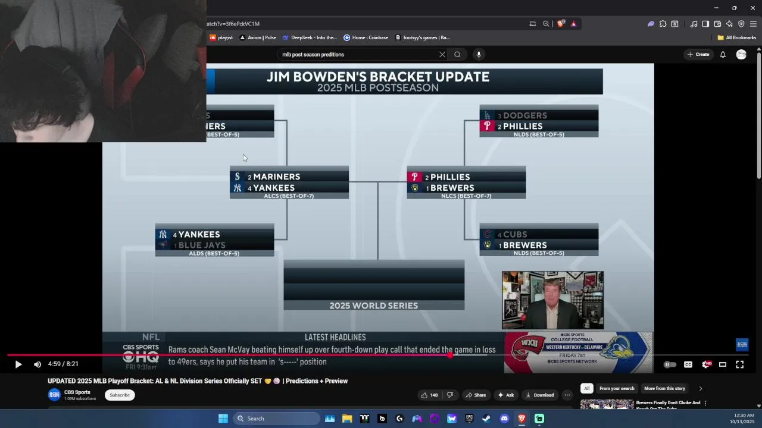Clear the YouTube search box text
This screenshot has height=428, width=762.
442,54
